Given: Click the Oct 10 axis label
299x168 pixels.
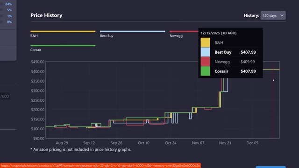Looking at the screenshot, I should 143,143.
